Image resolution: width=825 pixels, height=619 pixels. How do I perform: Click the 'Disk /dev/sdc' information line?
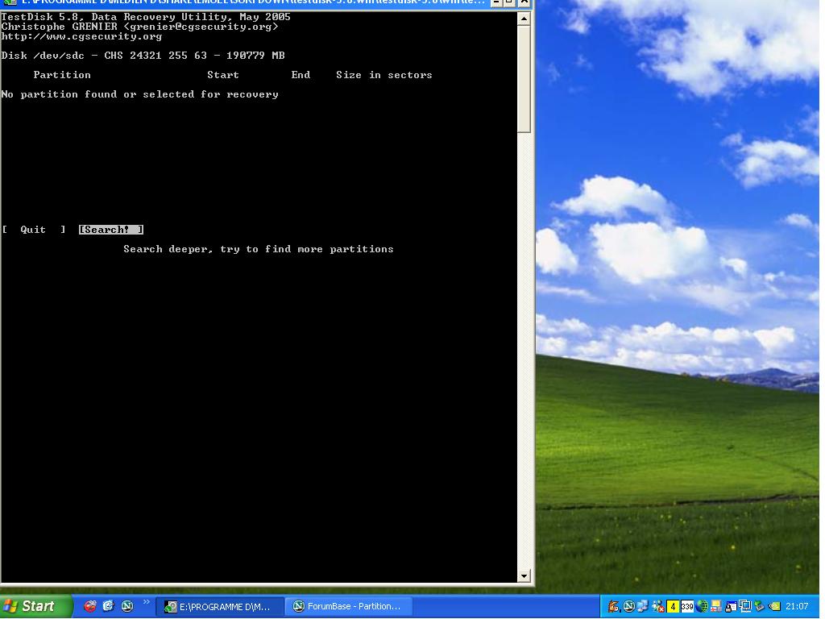tap(143, 56)
